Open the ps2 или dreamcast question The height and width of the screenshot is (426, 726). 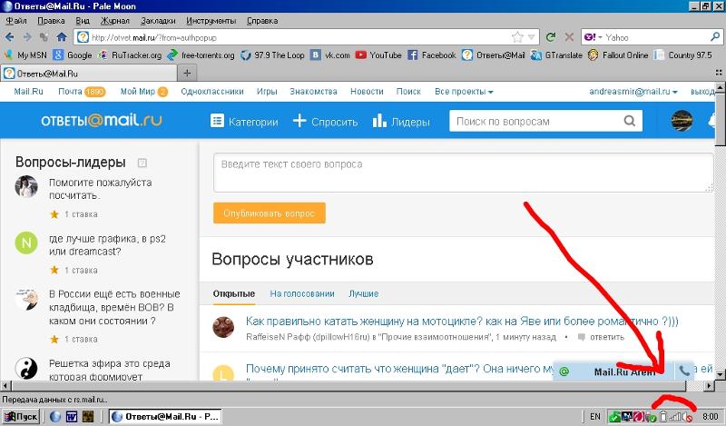tap(107, 245)
